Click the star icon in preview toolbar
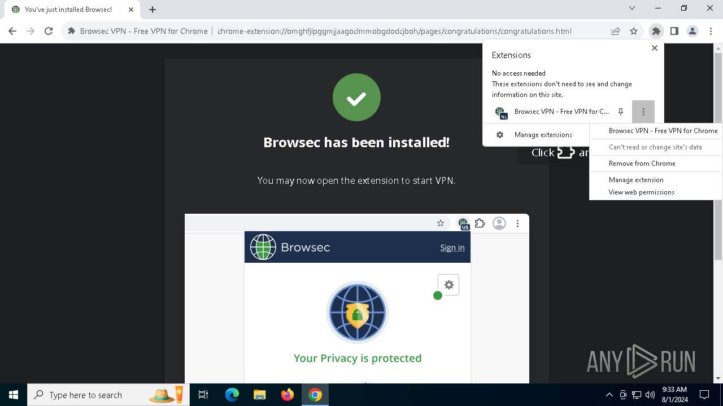The height and width of the screenshot is (406, 723). (x=441, y=223)
